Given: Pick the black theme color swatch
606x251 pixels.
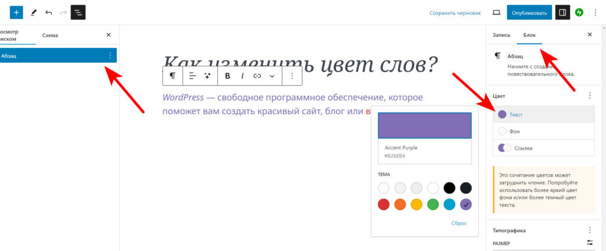Looking at the screenshot, I should point(450,188).
